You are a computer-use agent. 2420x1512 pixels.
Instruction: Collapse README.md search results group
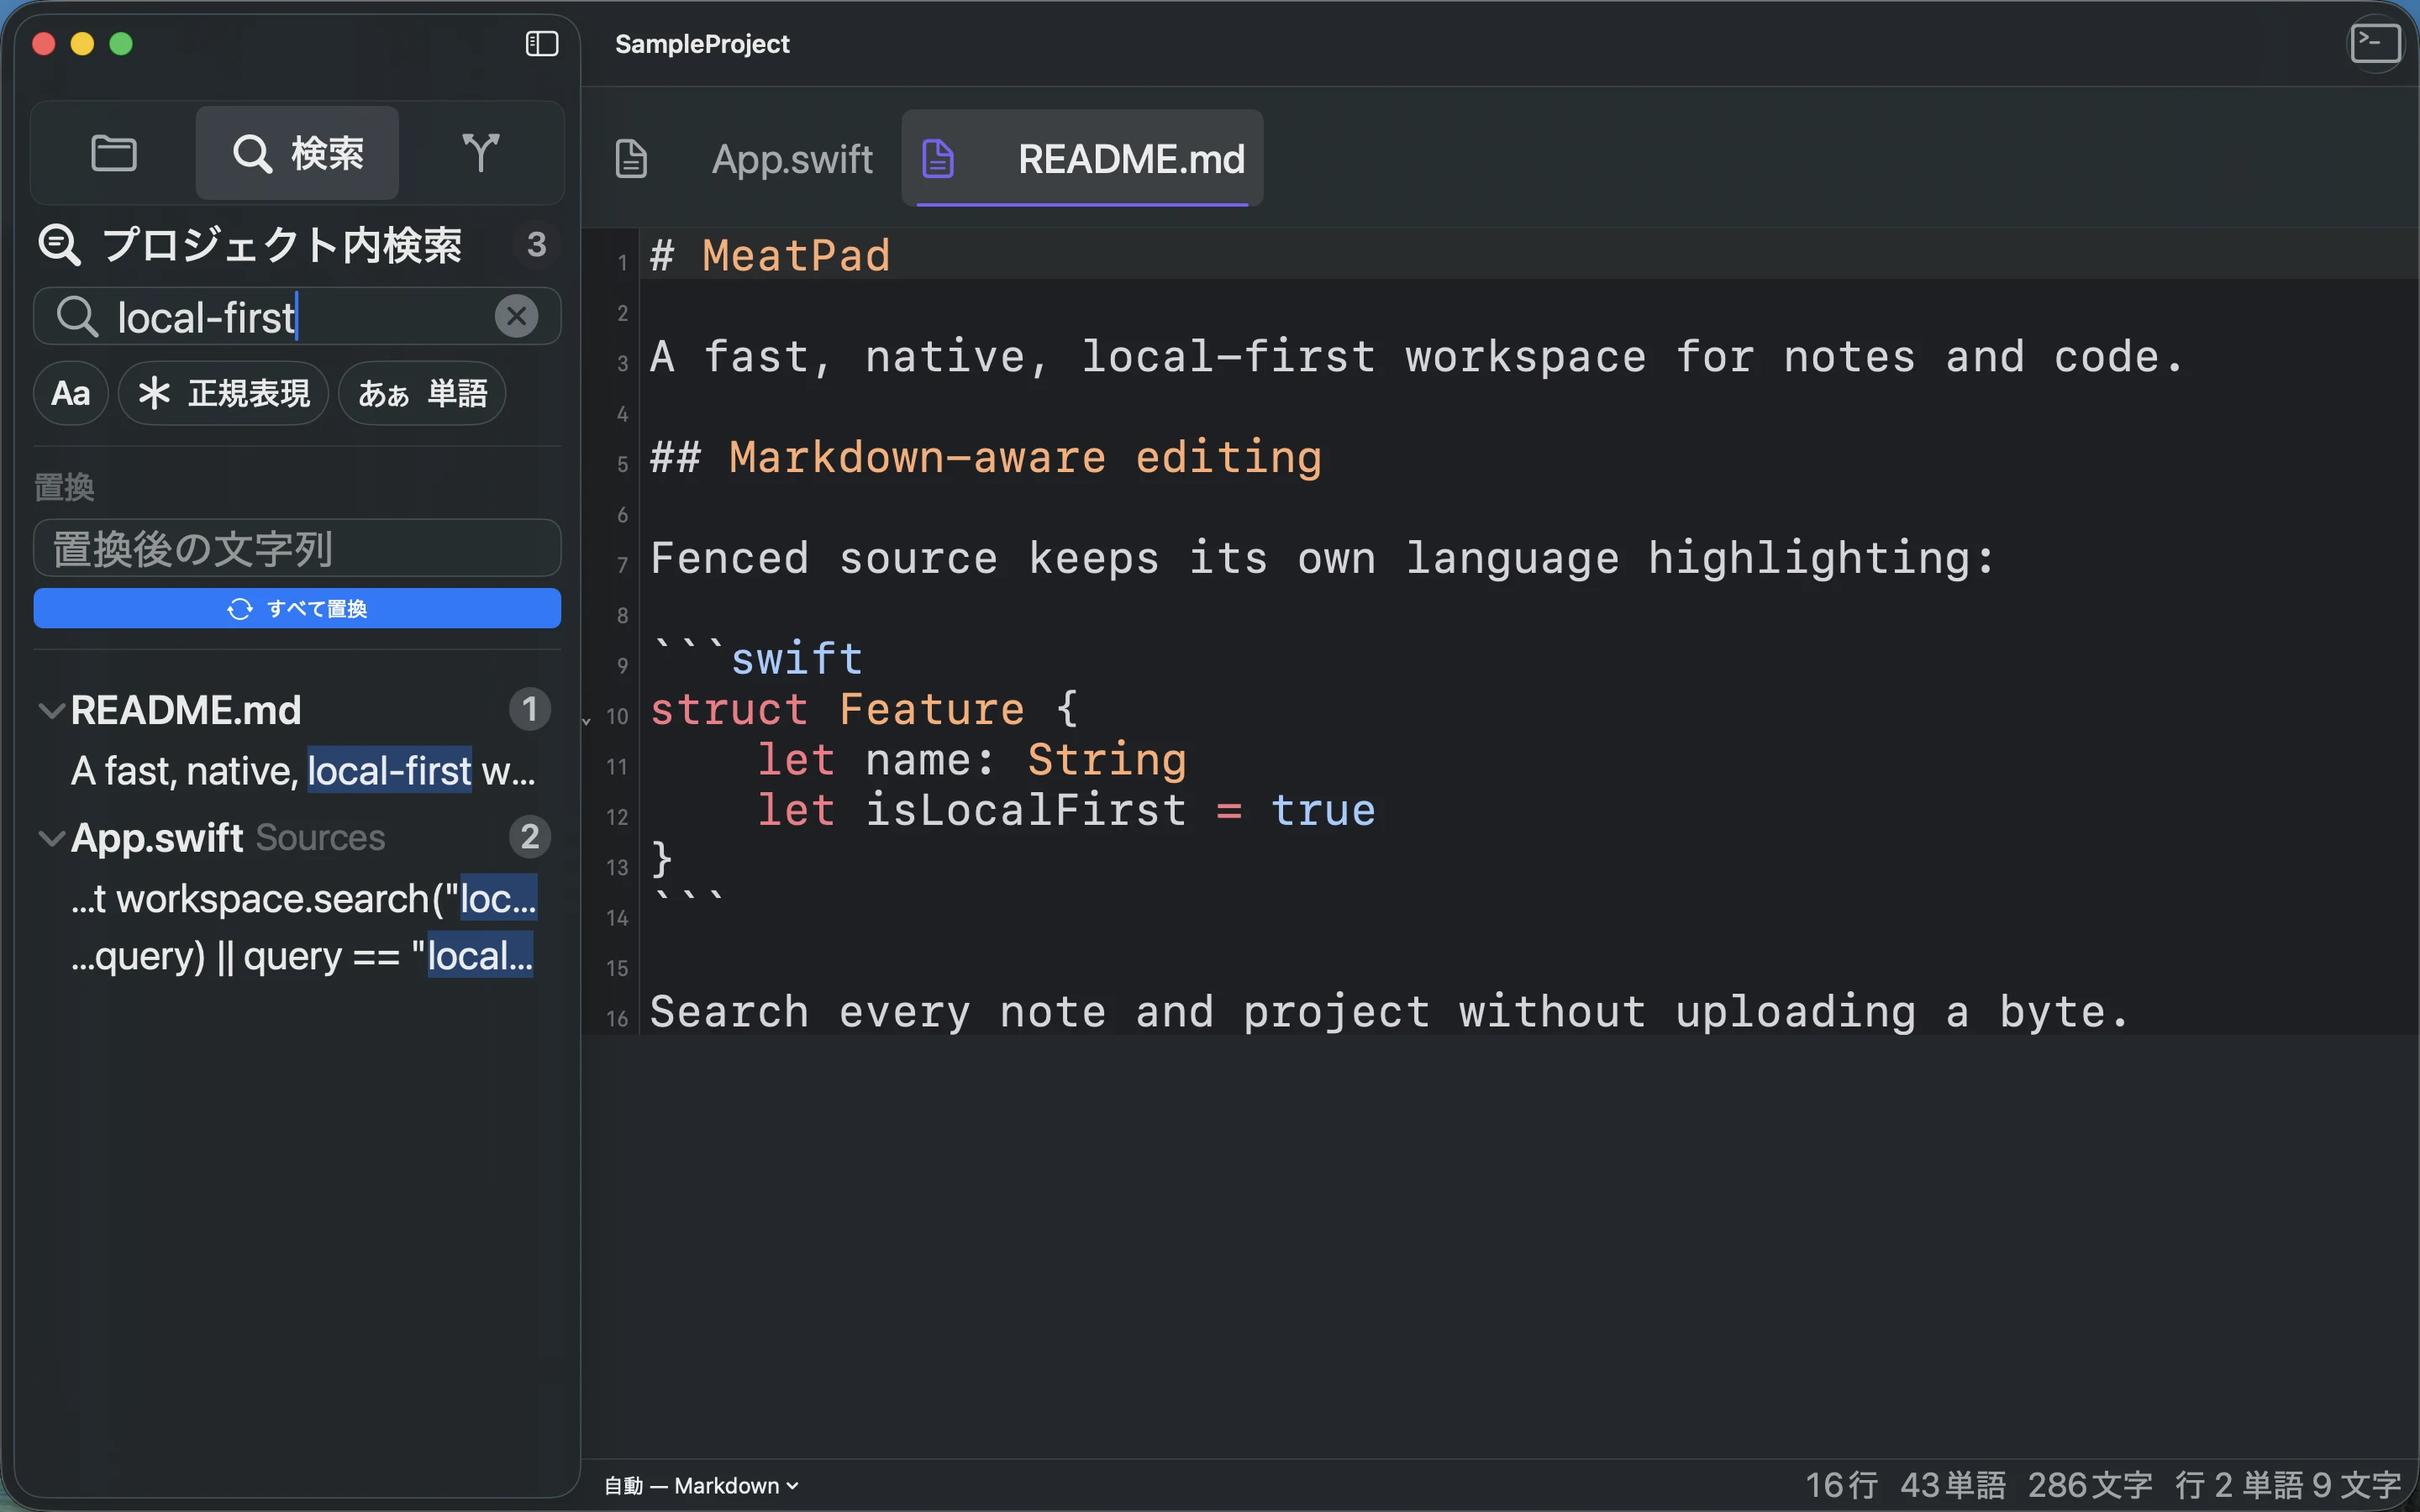(52, 711)
